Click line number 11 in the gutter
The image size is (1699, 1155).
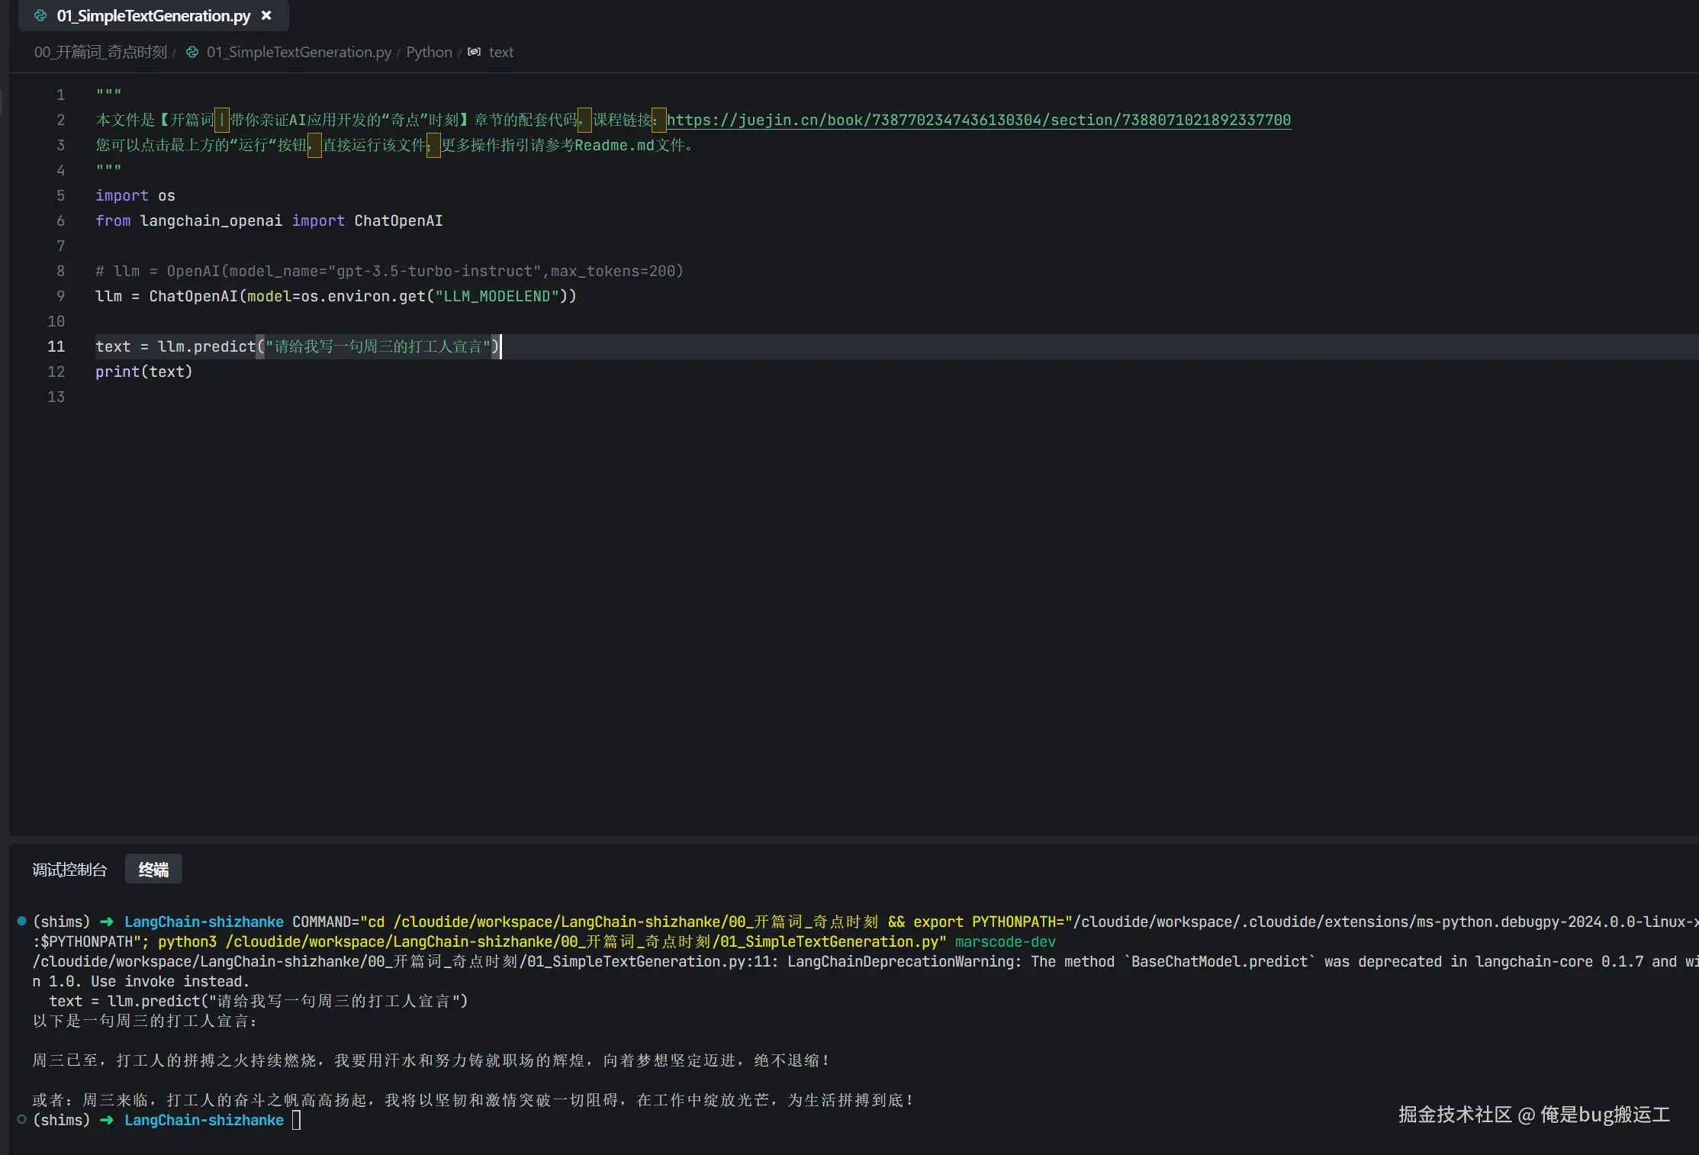[x=56, y=346]
